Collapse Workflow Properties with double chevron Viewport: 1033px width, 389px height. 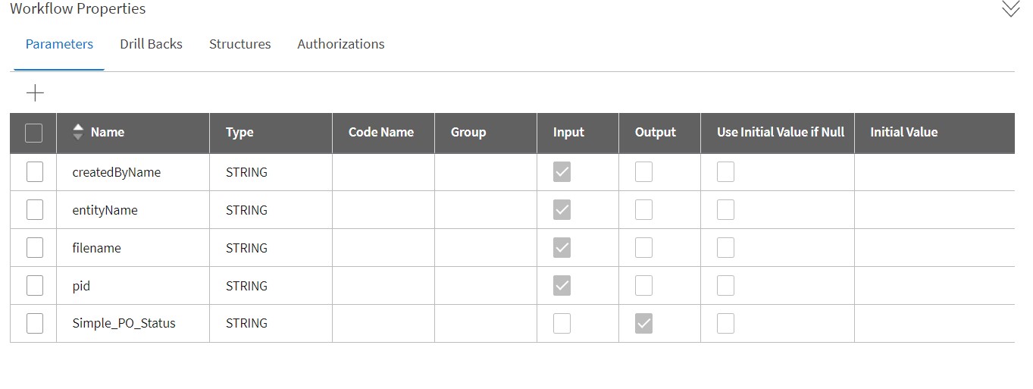tap(1010, 9)
